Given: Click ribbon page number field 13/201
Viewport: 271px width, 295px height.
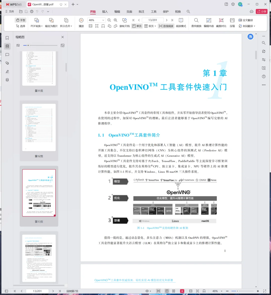Looking at the screenshot, I should 153,20.
